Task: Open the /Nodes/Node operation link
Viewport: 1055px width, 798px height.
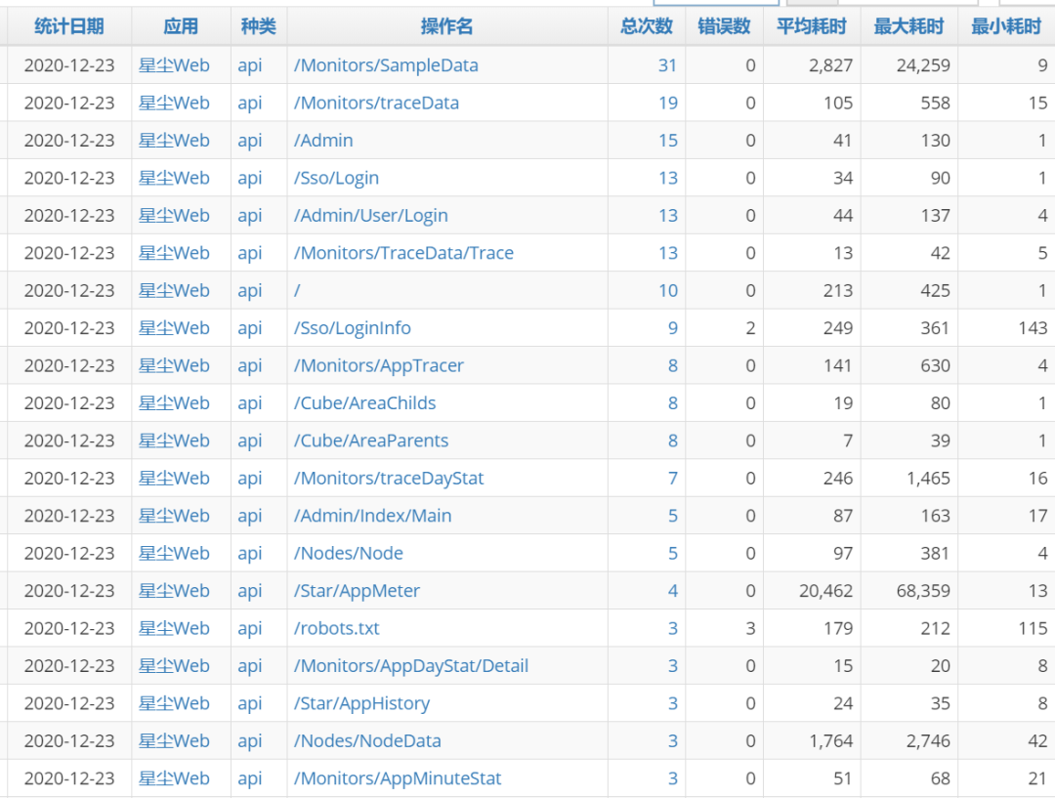Action: tap(349, 554)
